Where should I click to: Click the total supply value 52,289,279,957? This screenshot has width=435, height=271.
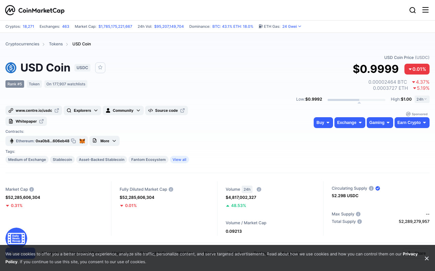414,222
